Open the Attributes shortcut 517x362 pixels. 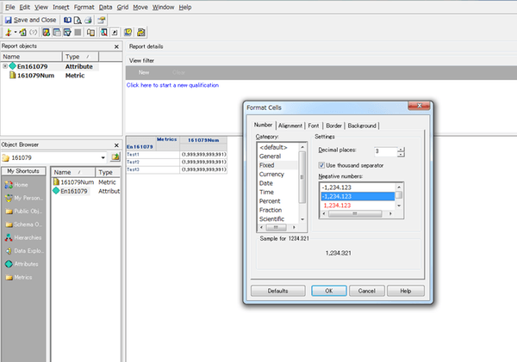coord(22,264)
